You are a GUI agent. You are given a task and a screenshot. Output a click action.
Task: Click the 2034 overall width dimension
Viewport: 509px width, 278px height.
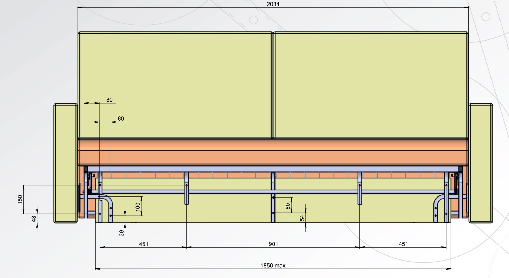tap(273, 4)
